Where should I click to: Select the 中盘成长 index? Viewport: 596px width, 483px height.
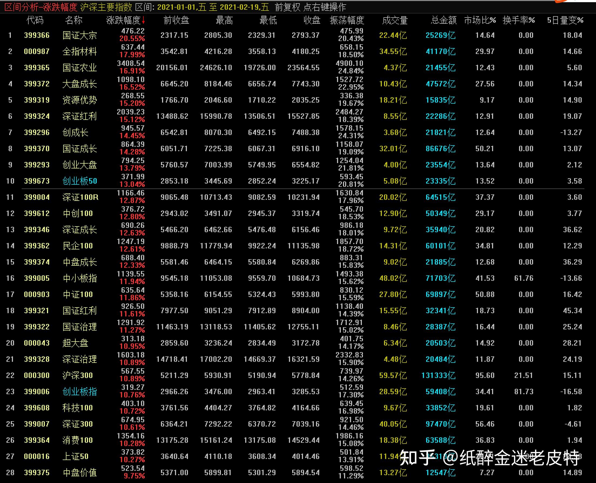[80, 262]
